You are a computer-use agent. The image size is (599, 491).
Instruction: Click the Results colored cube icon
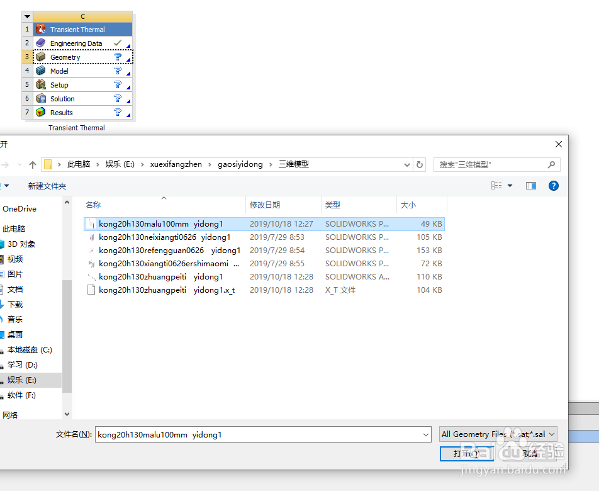tap(41, 112)
